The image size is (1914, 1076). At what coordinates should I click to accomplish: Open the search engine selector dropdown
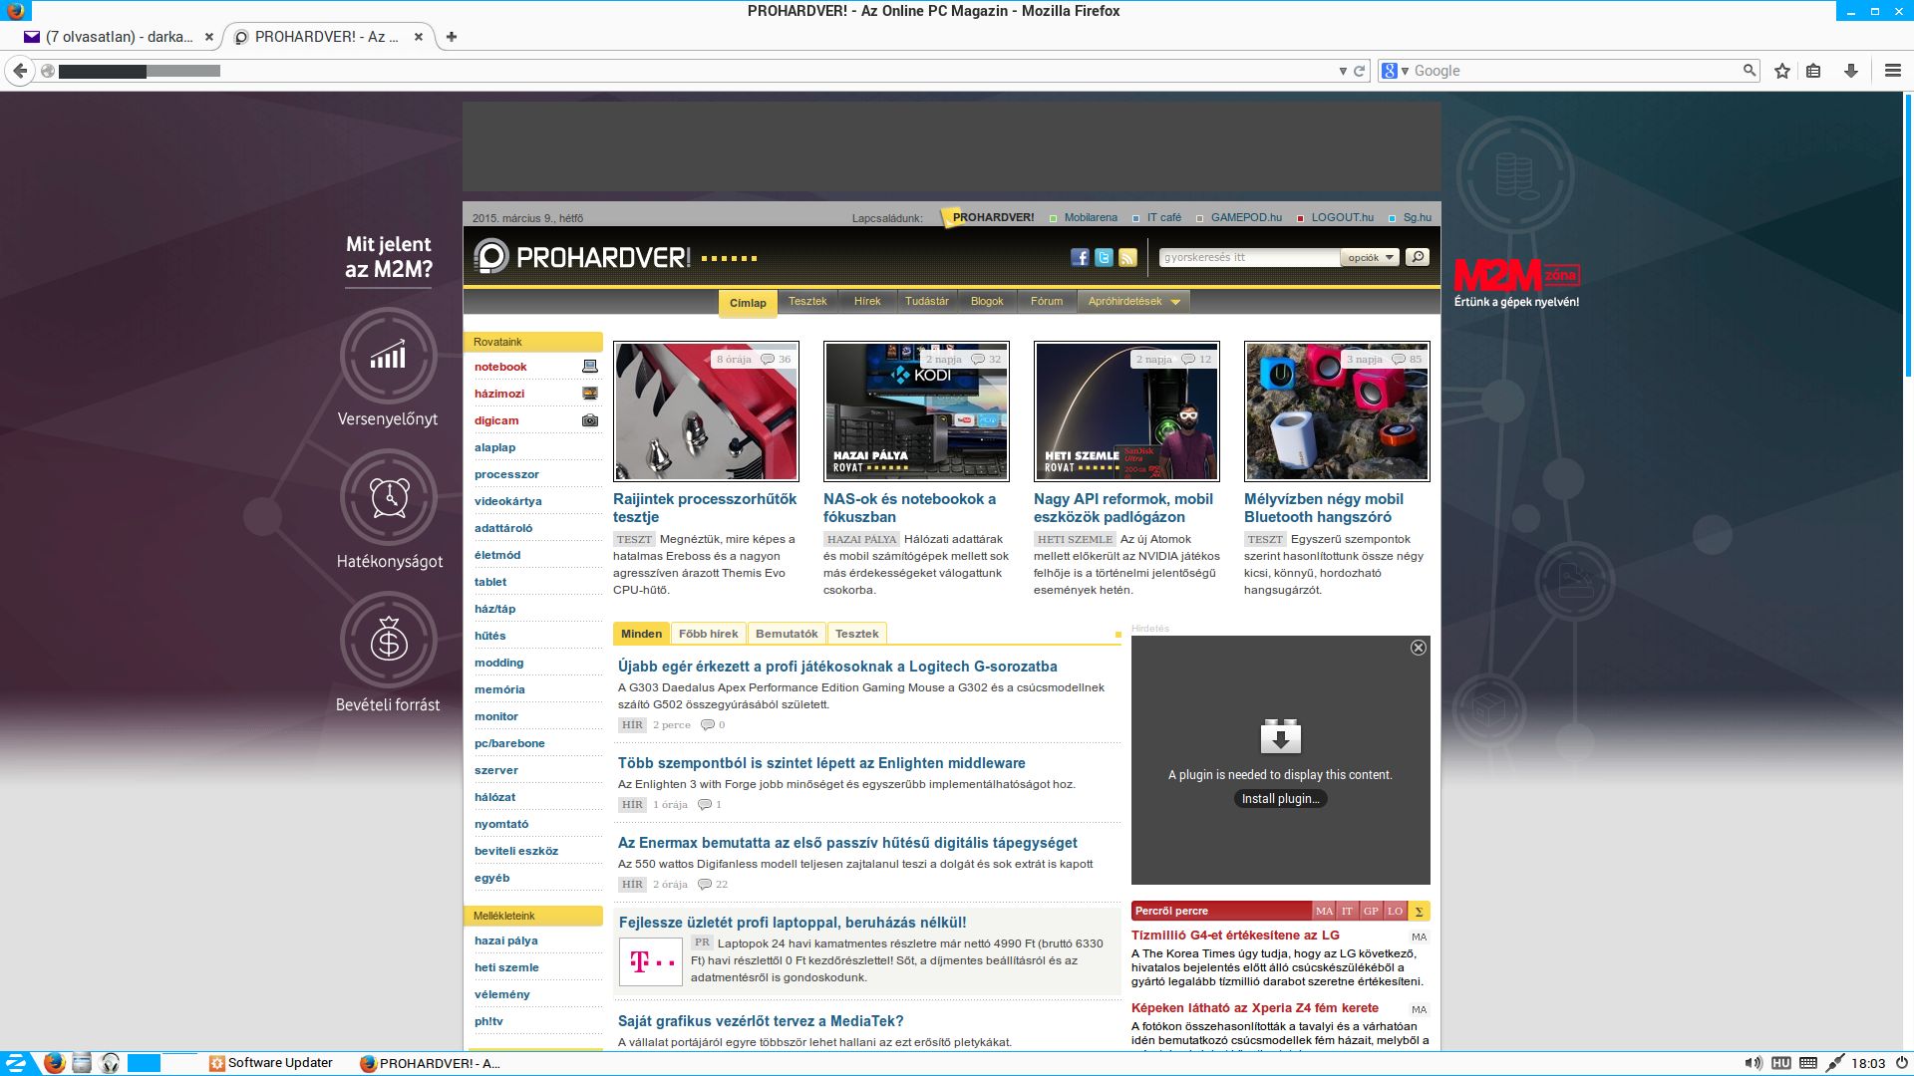pyautogui.click(x=1395, y=71)
